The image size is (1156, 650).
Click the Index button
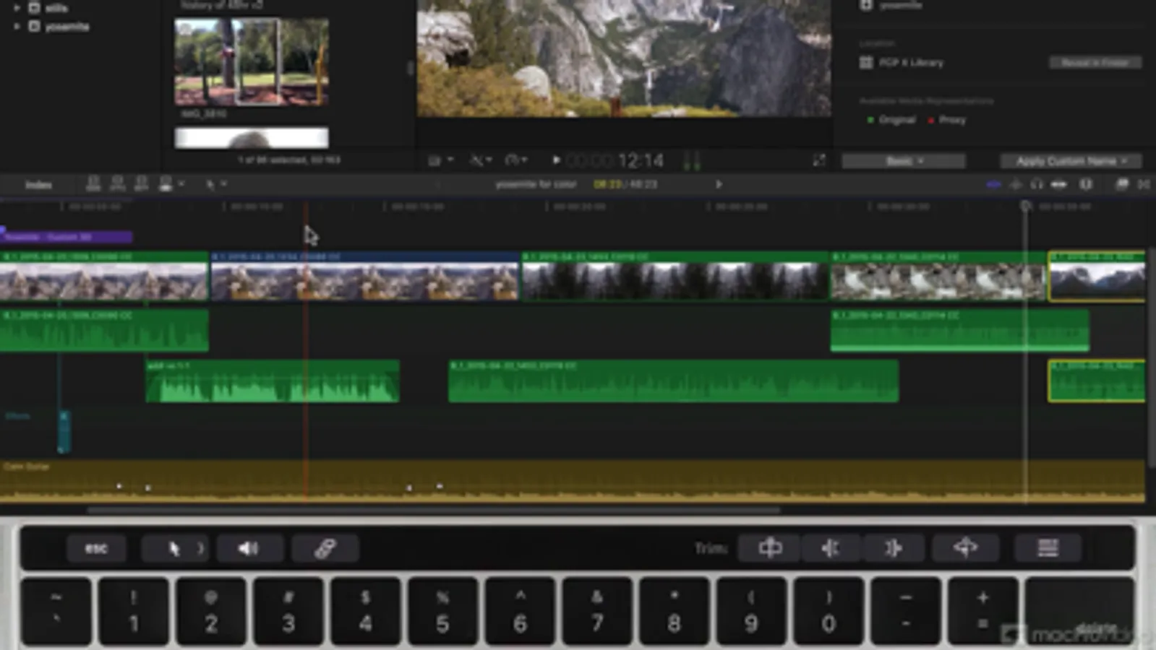pos(38,185)
